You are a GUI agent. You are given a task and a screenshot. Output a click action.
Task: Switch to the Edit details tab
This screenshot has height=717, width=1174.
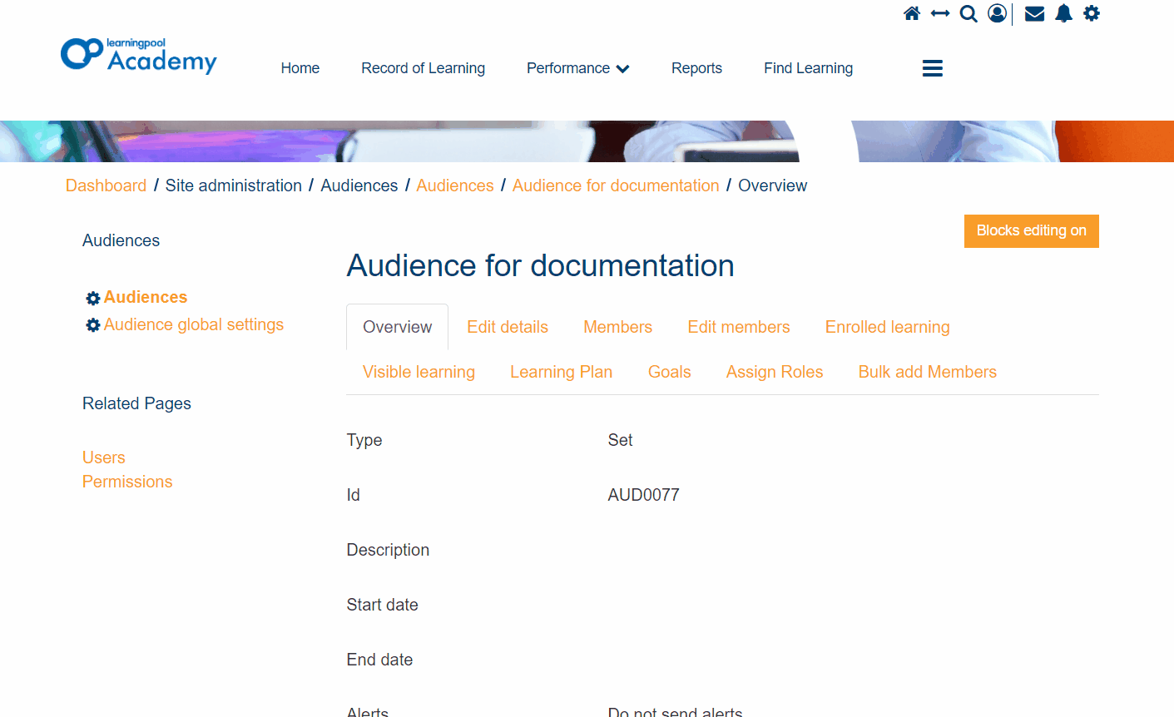(x=507, y=327)
